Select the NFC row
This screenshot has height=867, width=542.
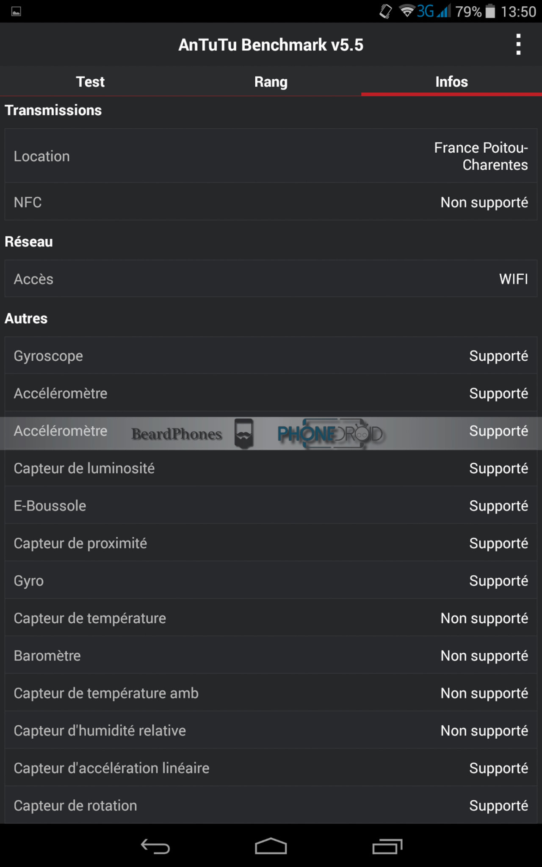(x=271, y=202)
